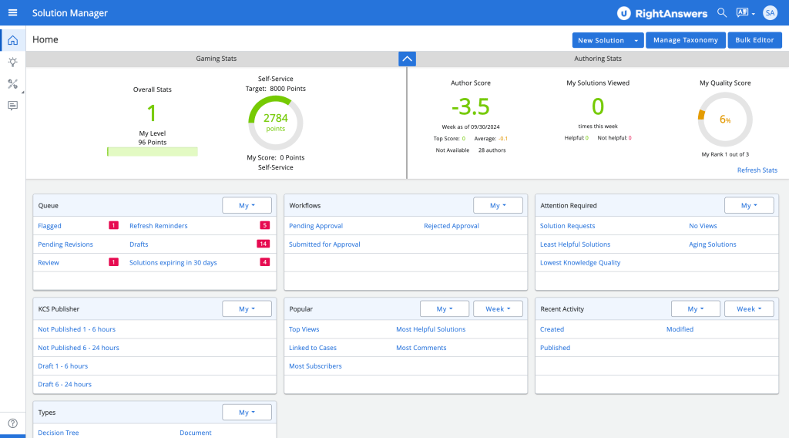Click New Solution button
789x438 pixels.
click(601, 40)
